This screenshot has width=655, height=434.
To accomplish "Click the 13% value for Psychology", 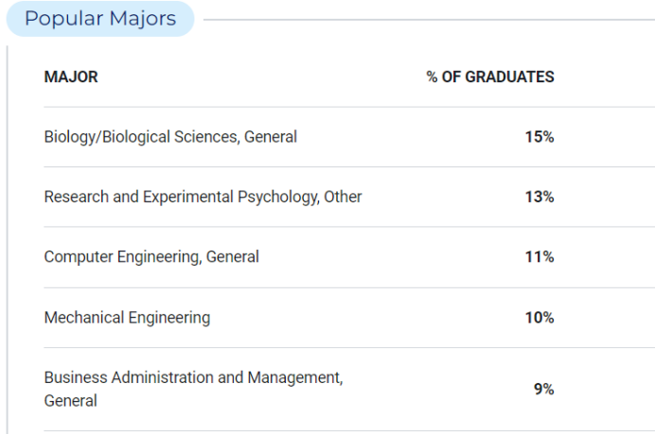I will click(540, 197).
